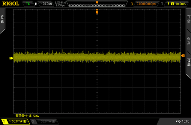
Task: Click the orange D delay label
Action: (x=132, y=4)
